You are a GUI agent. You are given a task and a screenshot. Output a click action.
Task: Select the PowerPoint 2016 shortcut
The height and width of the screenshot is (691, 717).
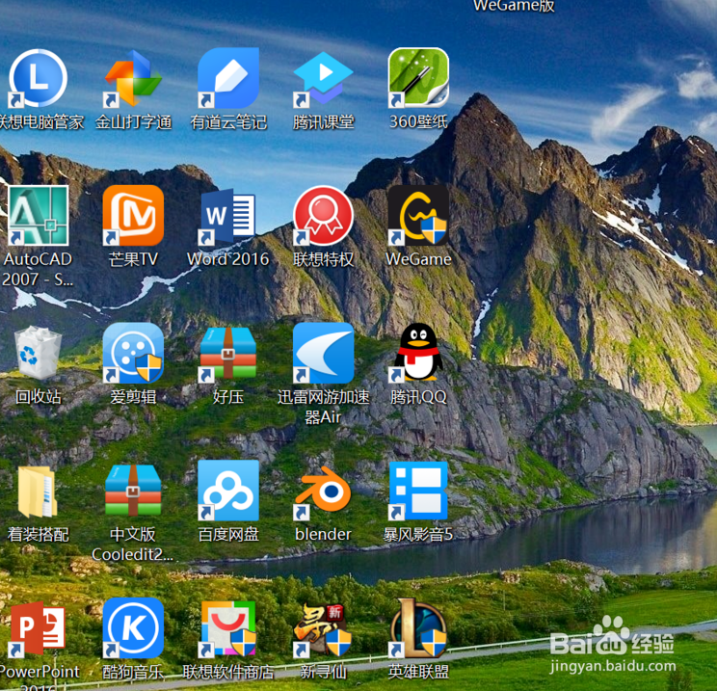pyautogui.click(x=38, y=628)
